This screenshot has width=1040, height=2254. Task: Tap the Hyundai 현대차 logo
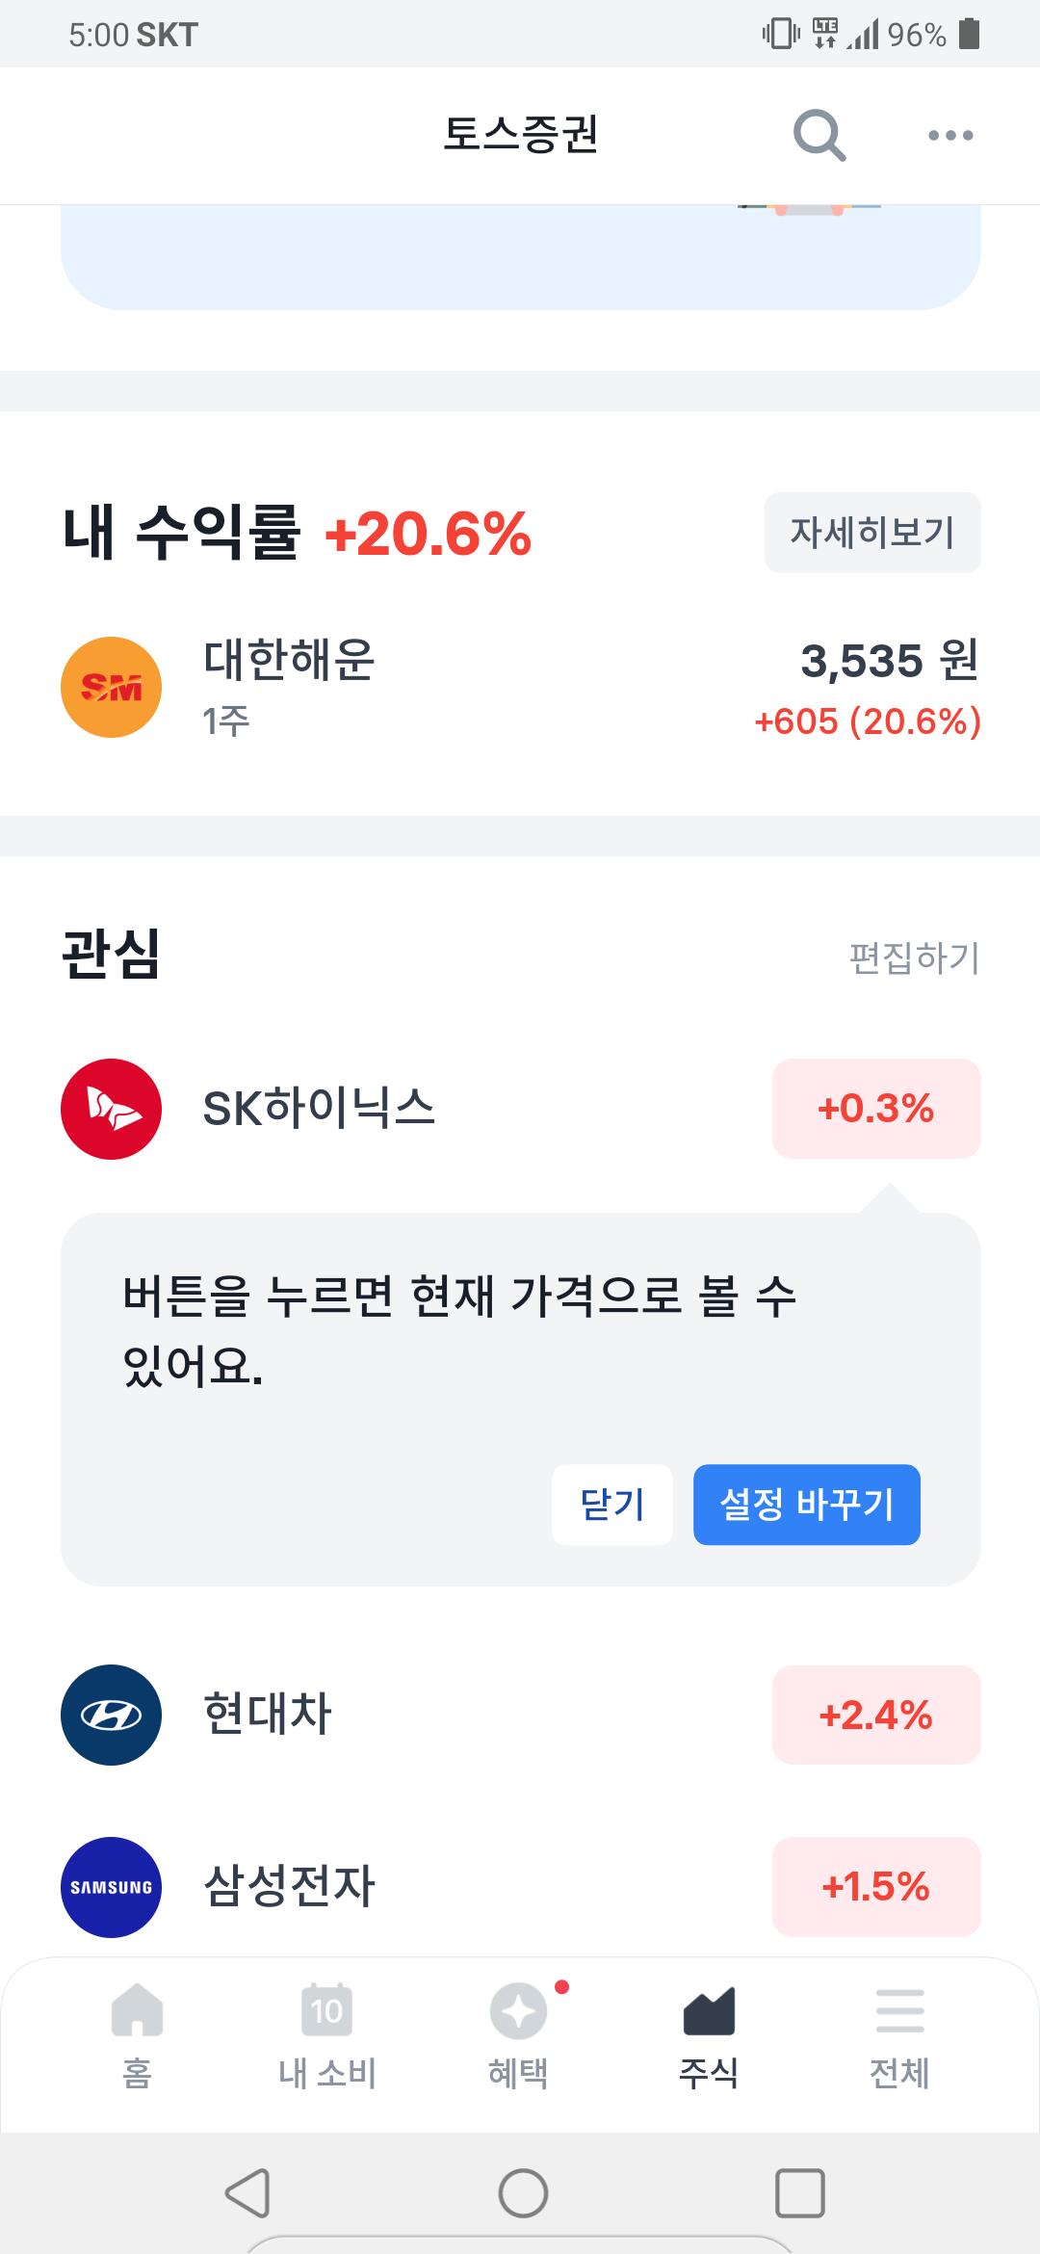coord(111,1715)
